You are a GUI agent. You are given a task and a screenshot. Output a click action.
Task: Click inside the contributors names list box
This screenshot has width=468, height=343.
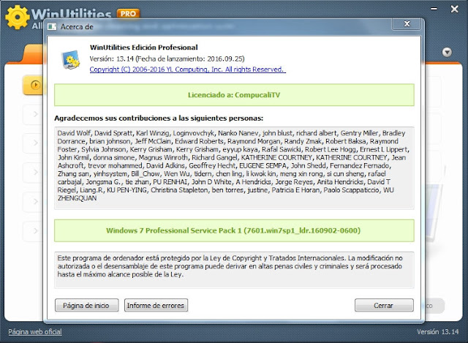[234, 168]
